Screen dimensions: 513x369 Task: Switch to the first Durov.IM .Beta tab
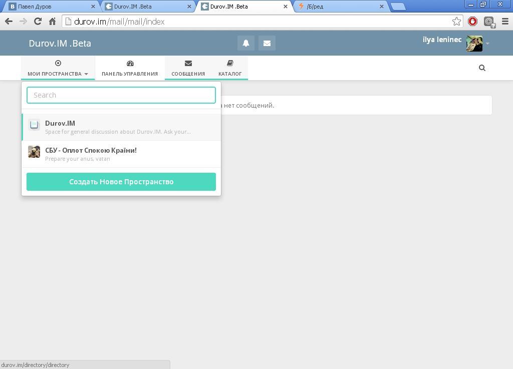tap(147, 7)
